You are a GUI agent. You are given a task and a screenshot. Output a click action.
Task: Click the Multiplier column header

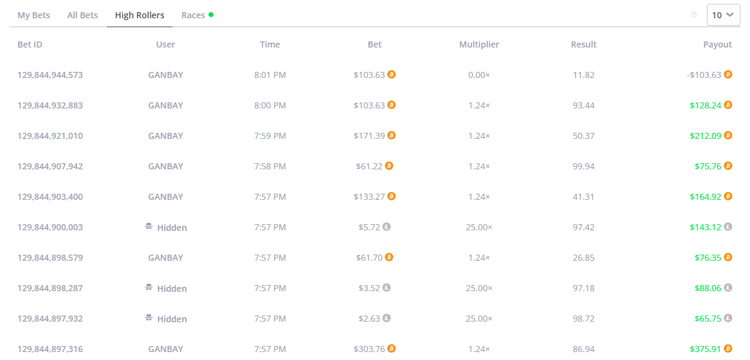479,44
